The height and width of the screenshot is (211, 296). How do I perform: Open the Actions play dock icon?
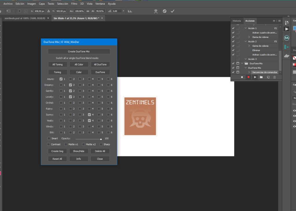click(x=286, y=29)
